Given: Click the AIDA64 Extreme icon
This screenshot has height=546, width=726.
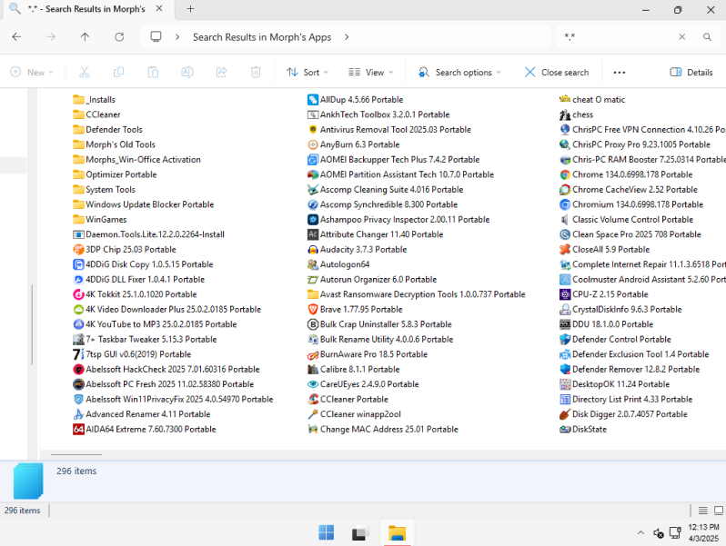Looking at the screenshot, I should coord(78,429).
